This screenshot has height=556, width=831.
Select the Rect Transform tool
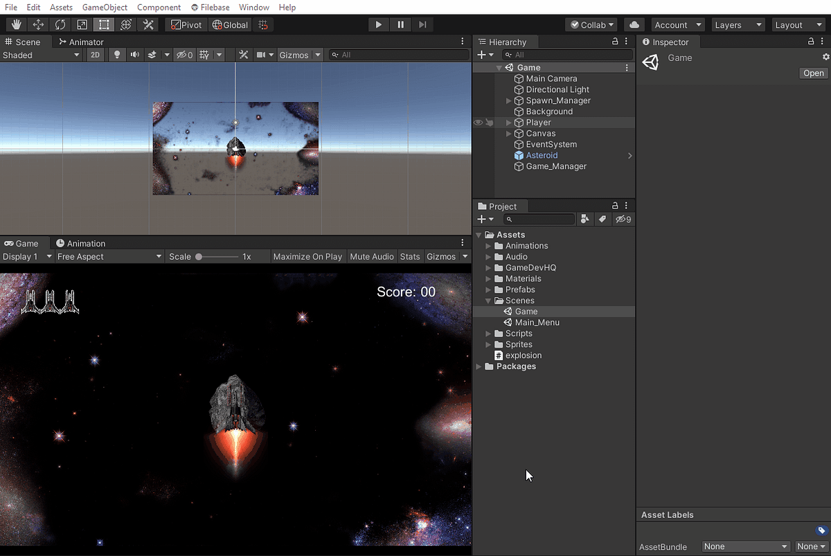pos(104,25)
